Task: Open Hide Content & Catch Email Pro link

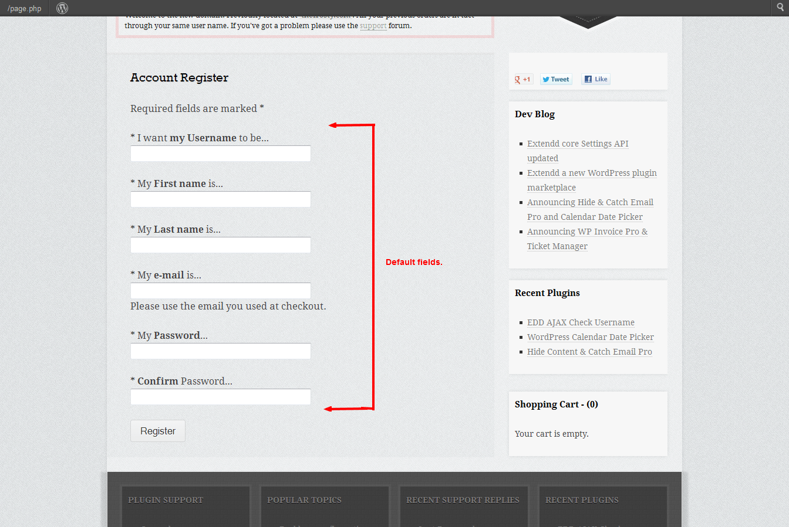Action: point(589,352)
